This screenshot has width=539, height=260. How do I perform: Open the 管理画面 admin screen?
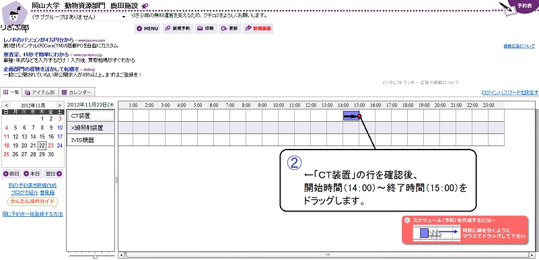pyautogui.click(x=258, y=28)
